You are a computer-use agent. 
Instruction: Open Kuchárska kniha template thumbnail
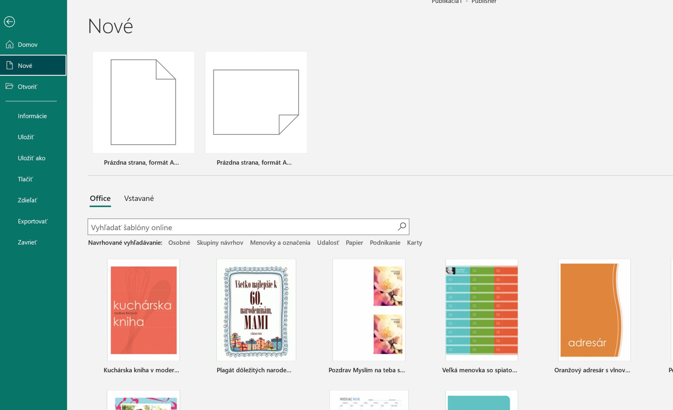143,310
